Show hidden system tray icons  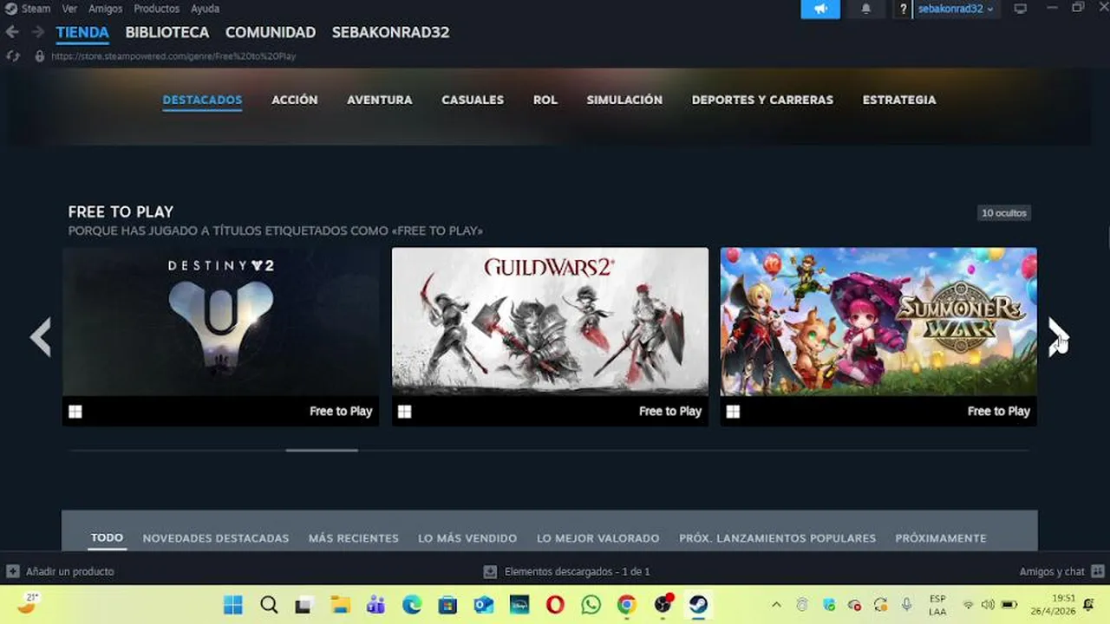click(x=776, y=605)
